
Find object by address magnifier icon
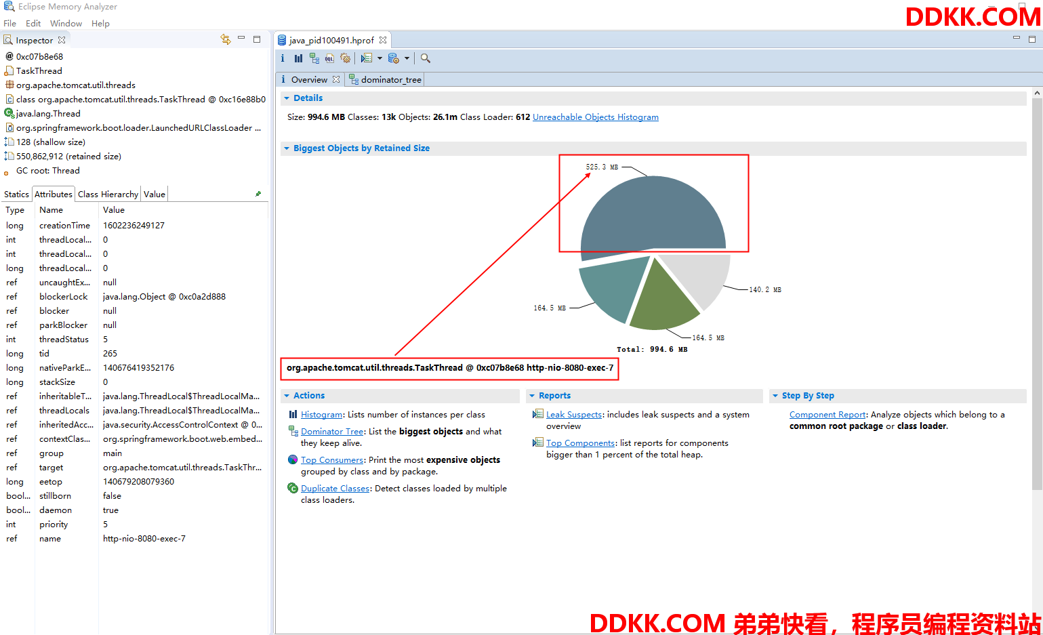point(426,58)
